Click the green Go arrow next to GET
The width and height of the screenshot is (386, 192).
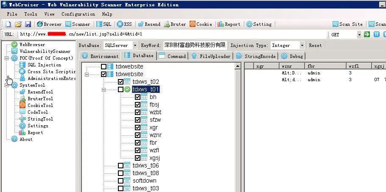pos(367,34)
